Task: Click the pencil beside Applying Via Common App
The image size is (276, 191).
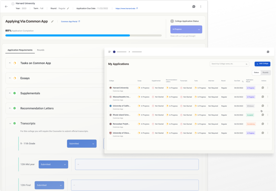Action: pyautogui.click(x=52, y=21)
